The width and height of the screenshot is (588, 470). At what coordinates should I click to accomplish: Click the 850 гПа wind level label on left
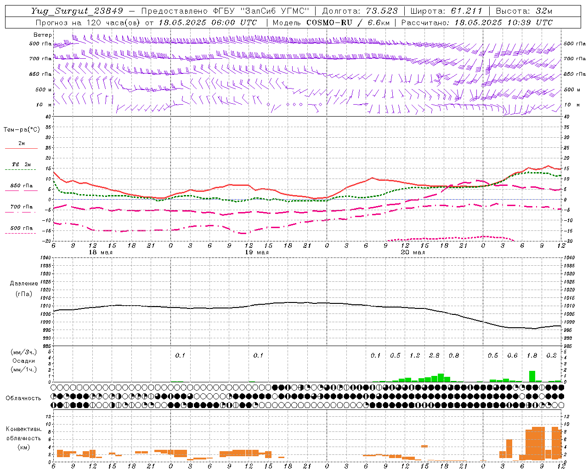point(40,74)
